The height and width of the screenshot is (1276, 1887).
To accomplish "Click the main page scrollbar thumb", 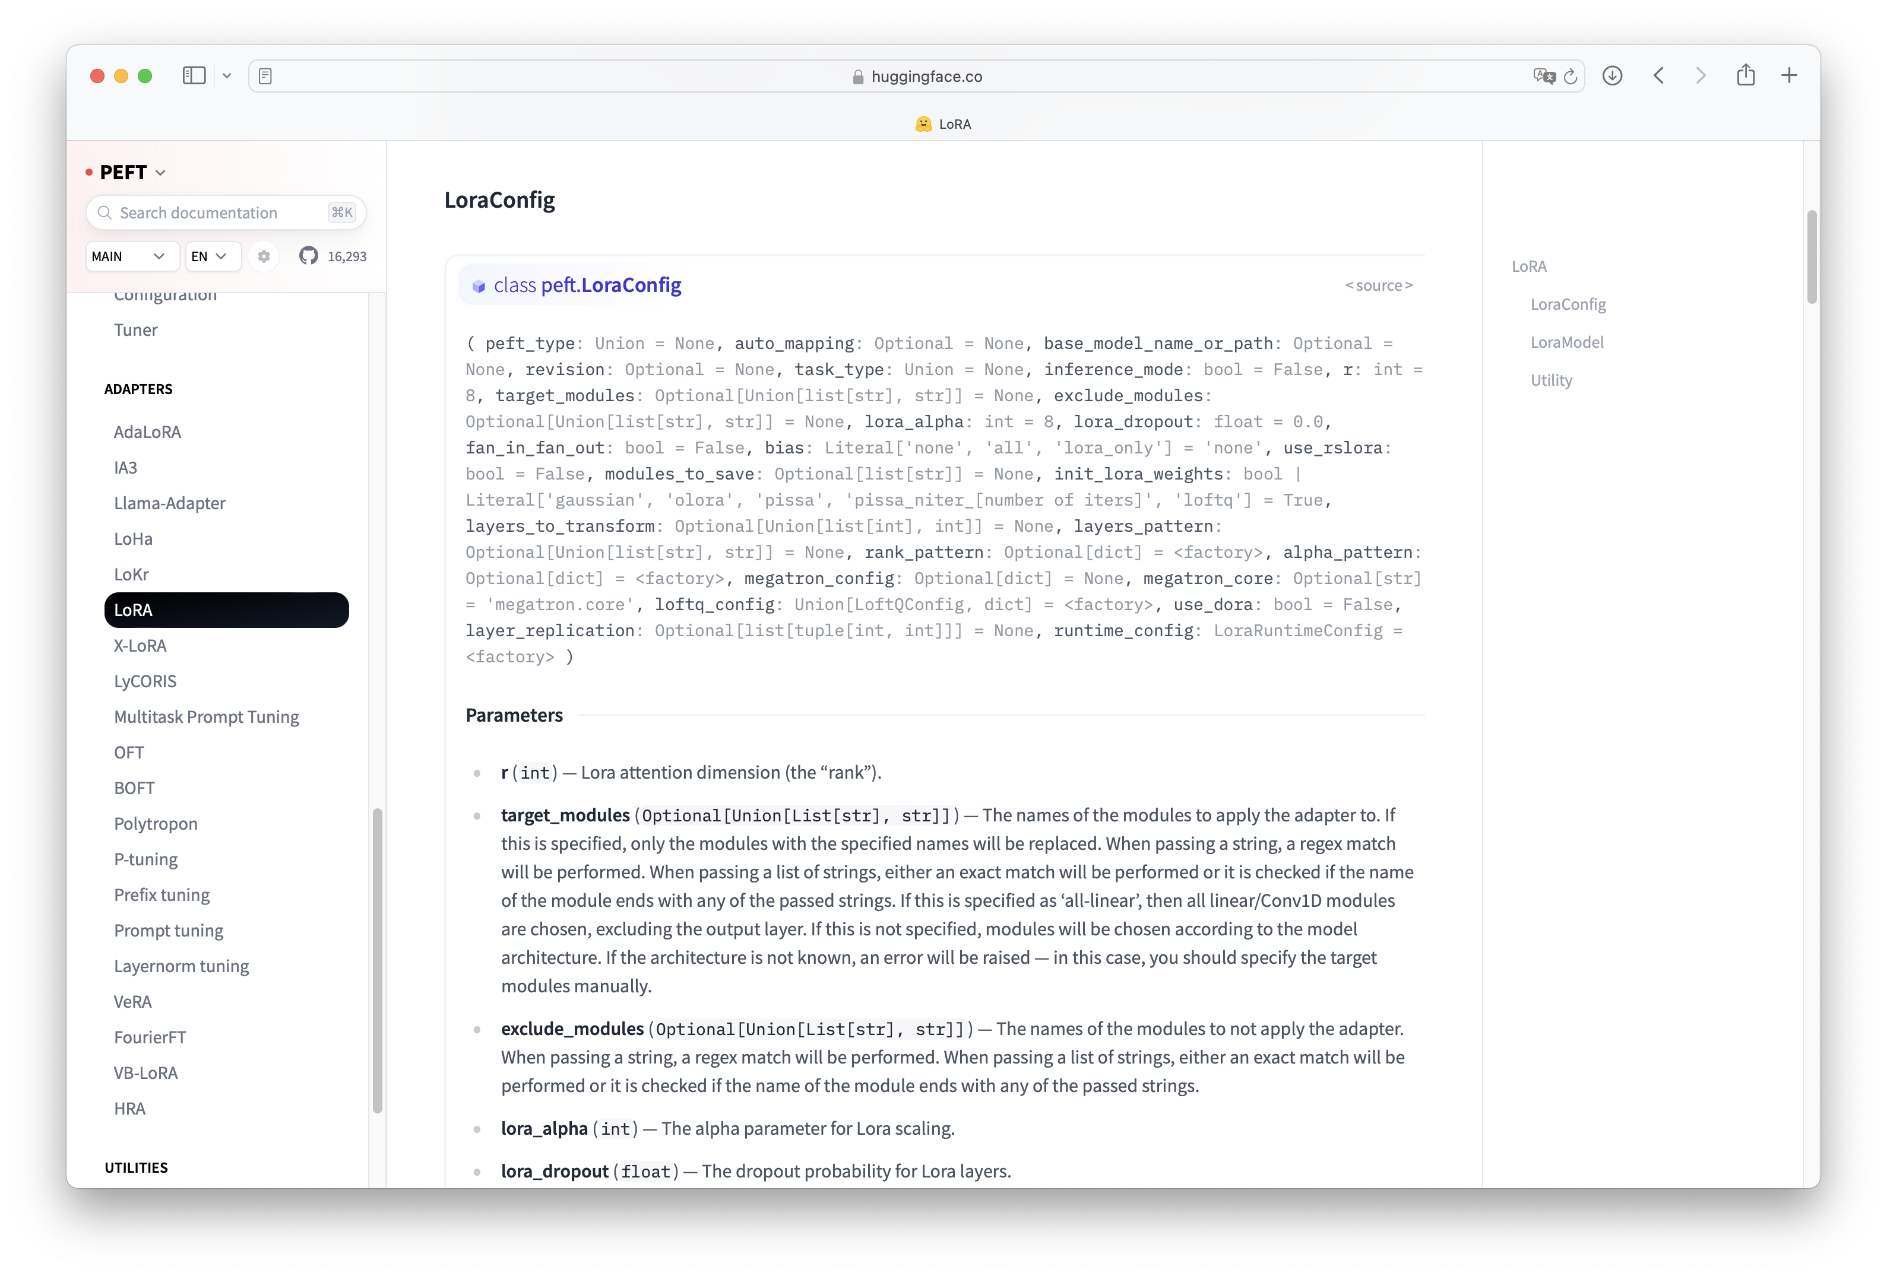I will tap(1810, 256).
